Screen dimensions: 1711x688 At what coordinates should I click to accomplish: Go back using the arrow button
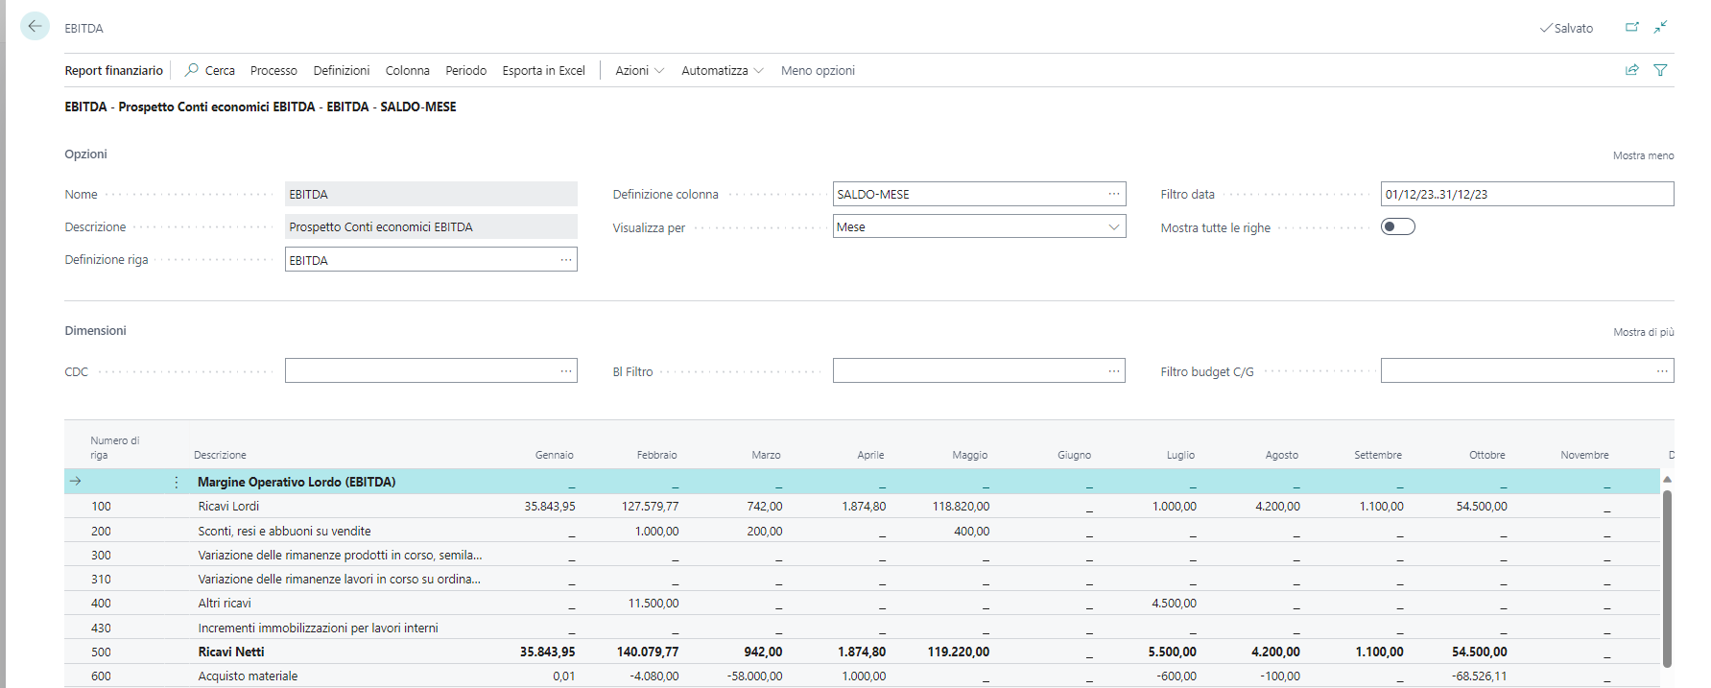35,27
